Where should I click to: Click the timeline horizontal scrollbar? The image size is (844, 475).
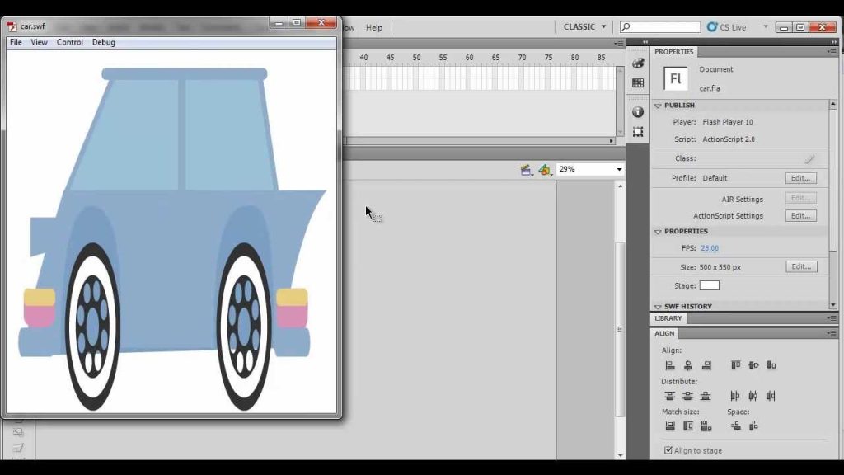tap(477, 140)
